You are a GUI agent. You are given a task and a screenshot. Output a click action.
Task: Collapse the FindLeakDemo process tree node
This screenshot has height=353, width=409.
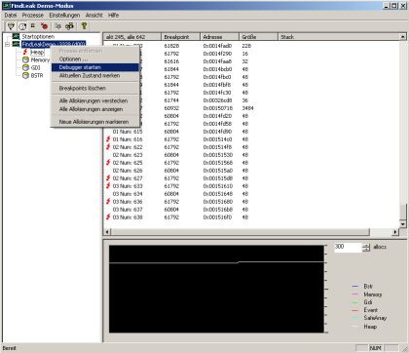tap(7, 44)
